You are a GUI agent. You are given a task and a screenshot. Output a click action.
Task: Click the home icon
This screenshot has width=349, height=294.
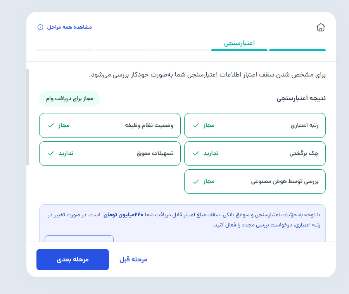(x=320, y=27)
